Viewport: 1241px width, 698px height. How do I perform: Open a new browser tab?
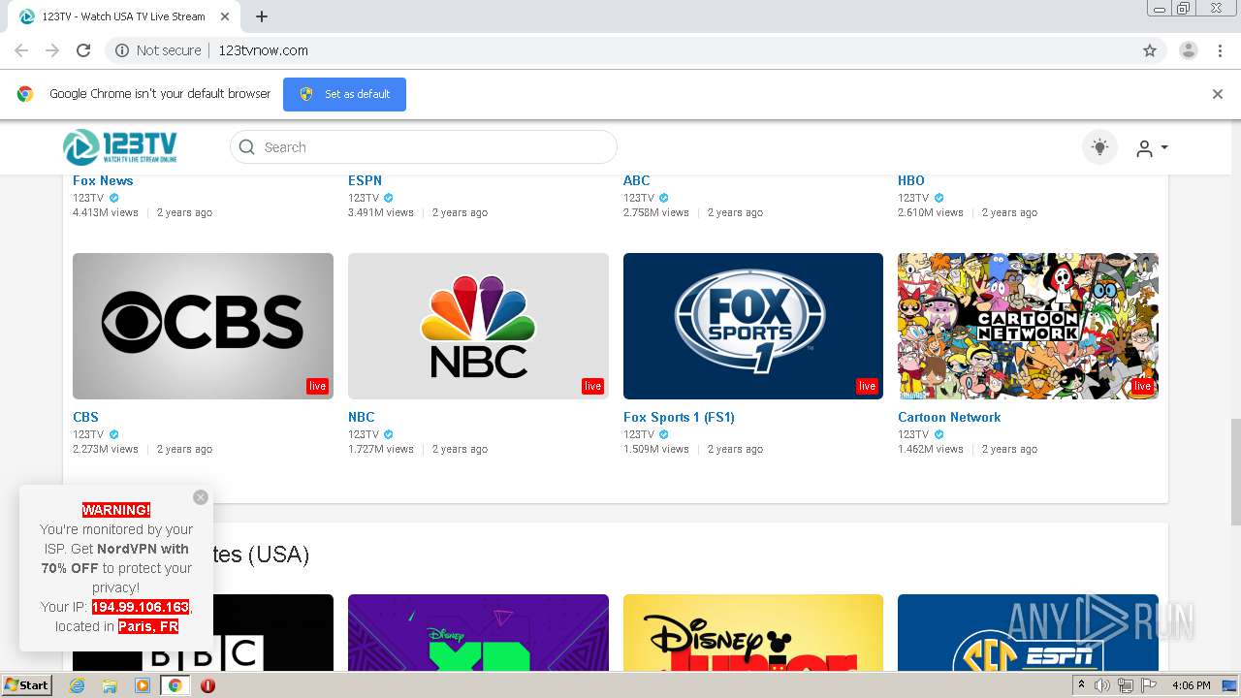(x=262, y=16)
